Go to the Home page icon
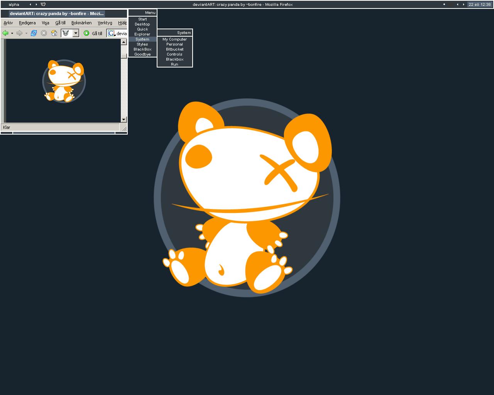The height and width of the screenshot is (395, 494). pyautogui.click(x=54, y=33)
